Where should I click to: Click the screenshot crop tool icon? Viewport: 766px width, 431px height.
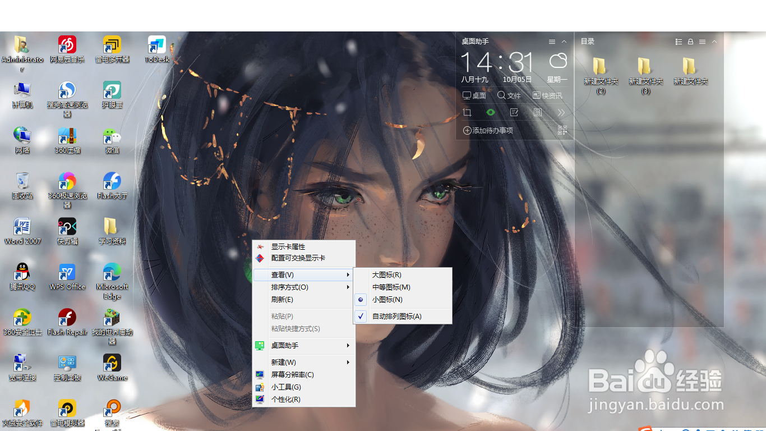(467, 113)
